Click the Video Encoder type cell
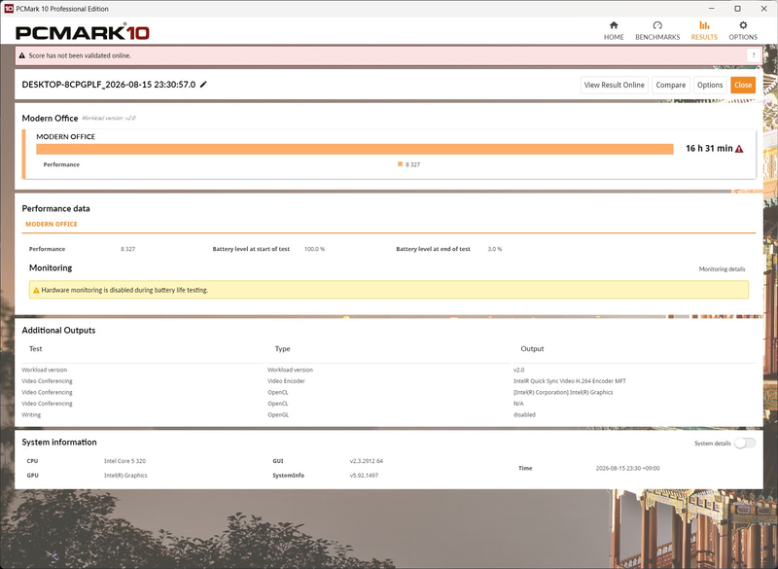 286,381
